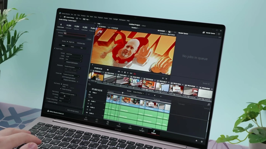Select the Custom Export preset icon
Image resolution: width=266 pixels, height=149 pixels.
pyautogui.click(x=61, y=25)
